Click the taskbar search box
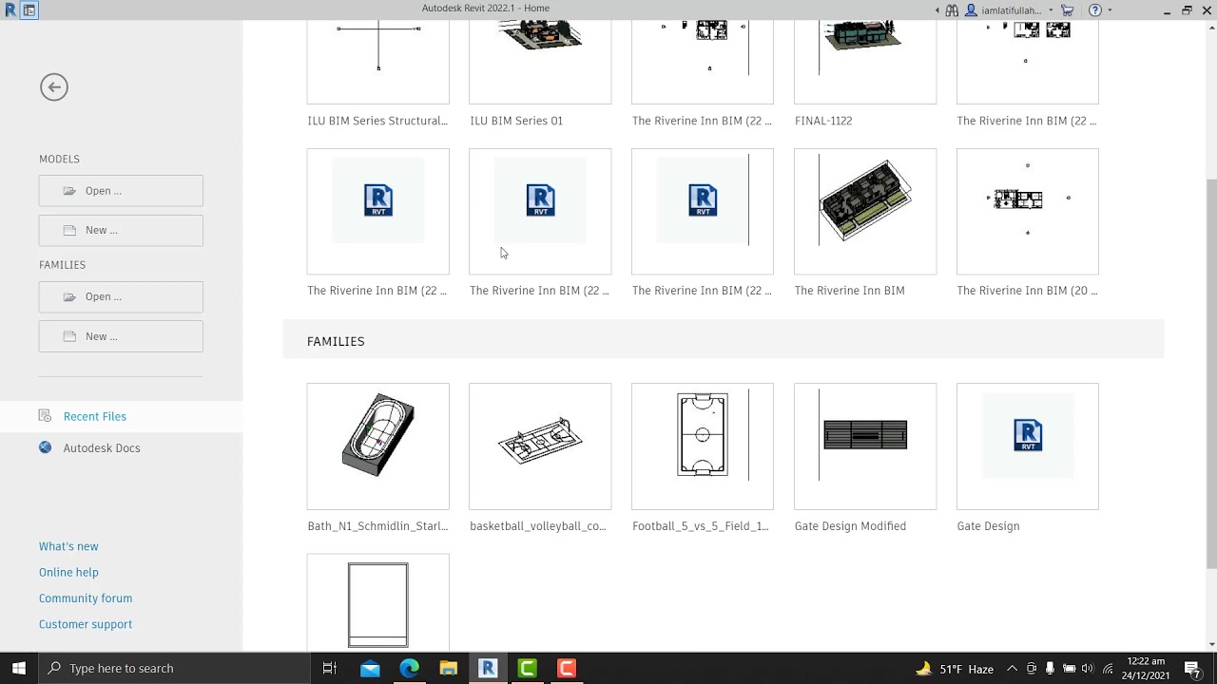Screen dimensions: 1217x684 point(174,668)
